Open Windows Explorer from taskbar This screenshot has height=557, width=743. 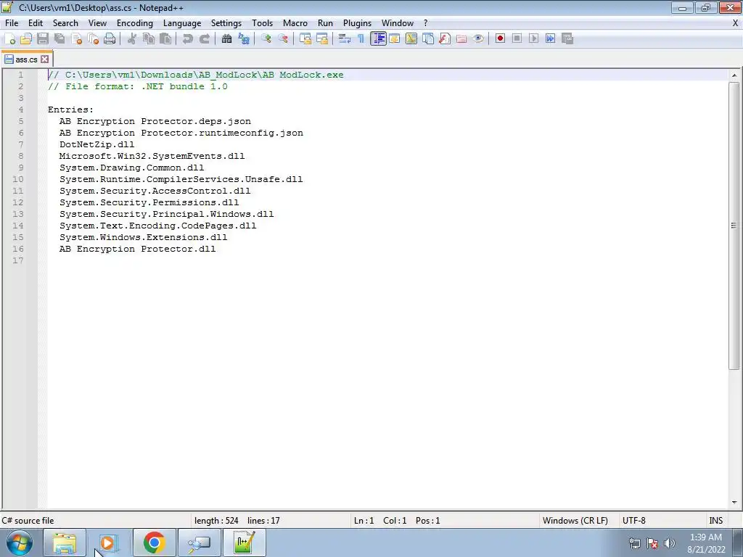(65, 542)
